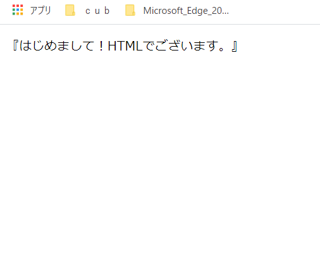
Task: Click the opening 『 bracket
Action: 15,46
